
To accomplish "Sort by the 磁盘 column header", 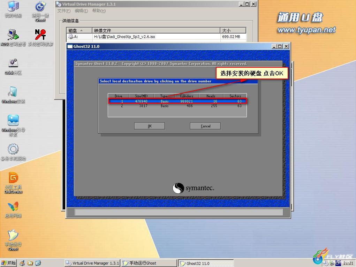I will (x=79, y=30).
